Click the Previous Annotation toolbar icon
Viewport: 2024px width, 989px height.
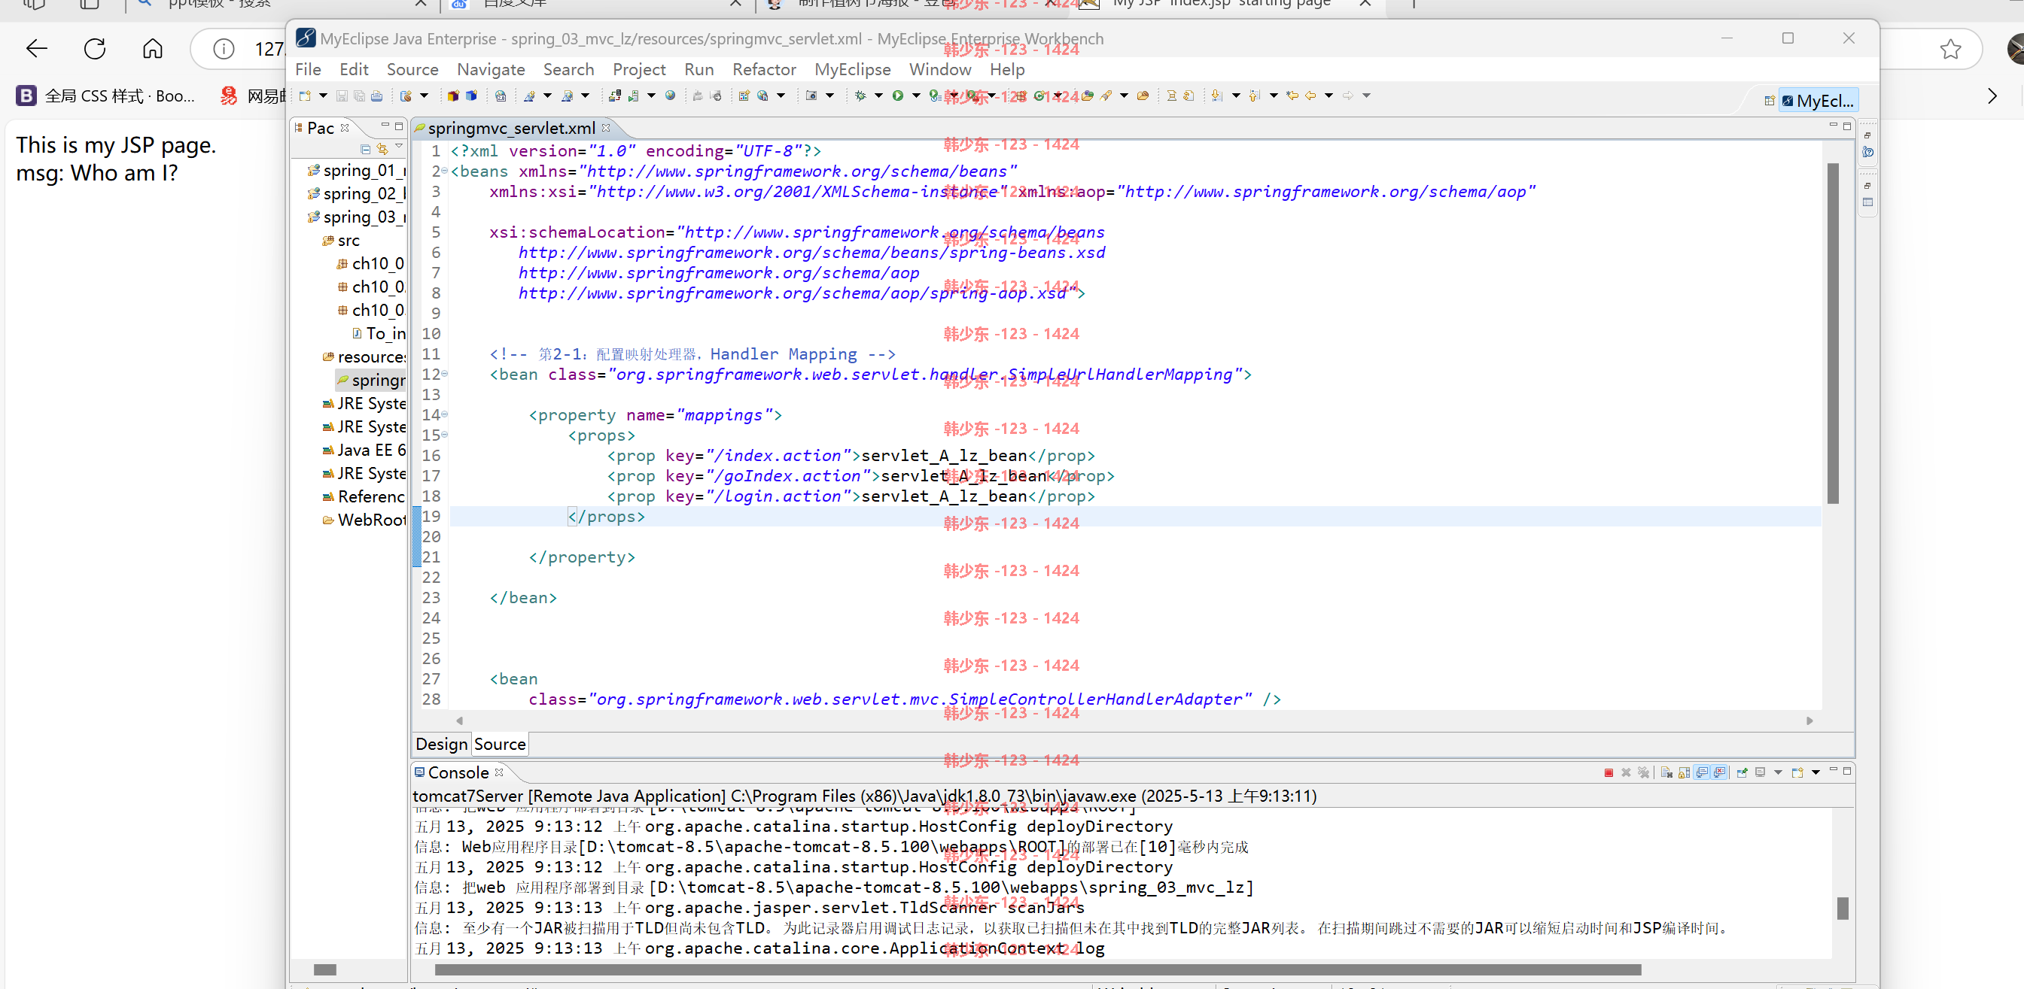pos(1254,96)
